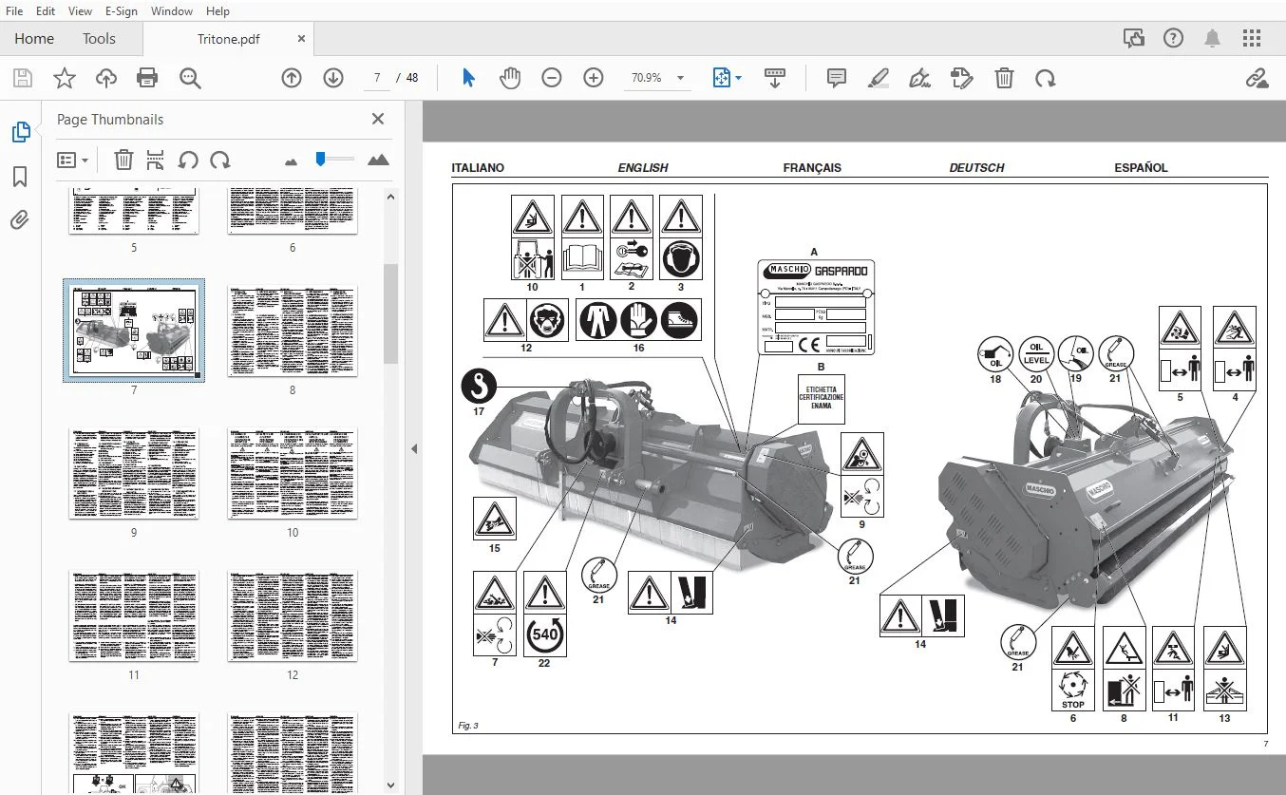Adjust the thumbnail size slider
The width and height of the screenshot is (1286, 795).
coord(321,159)
